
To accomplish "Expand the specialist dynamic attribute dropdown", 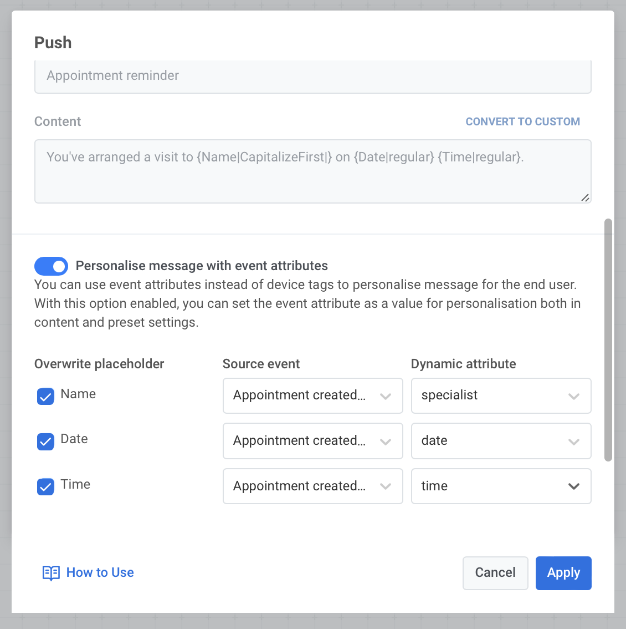I will [501, 396].
